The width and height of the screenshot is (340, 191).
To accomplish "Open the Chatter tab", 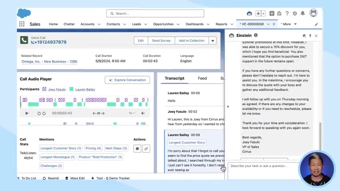I will (69, 24).
